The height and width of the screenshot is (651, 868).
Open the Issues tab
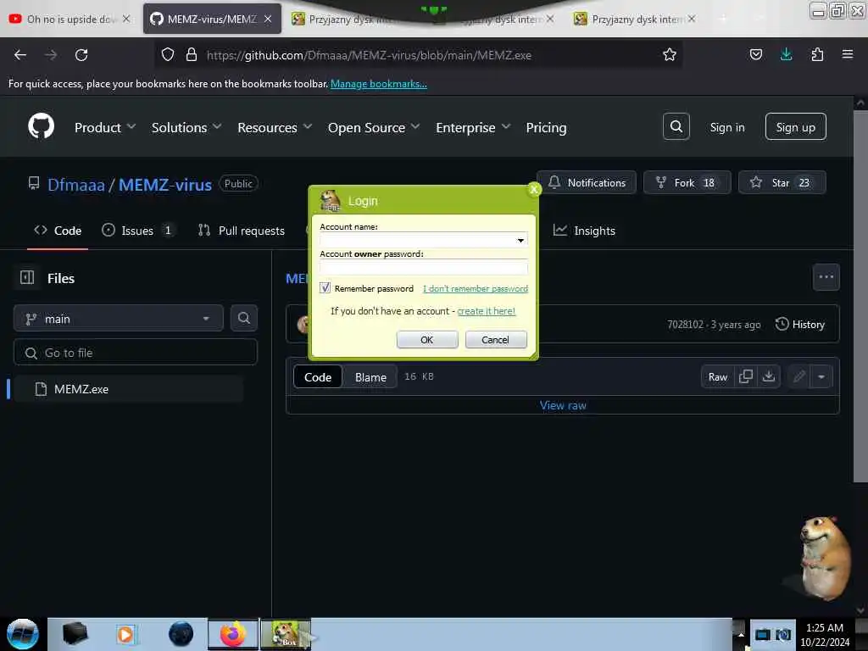click(138, 231)
